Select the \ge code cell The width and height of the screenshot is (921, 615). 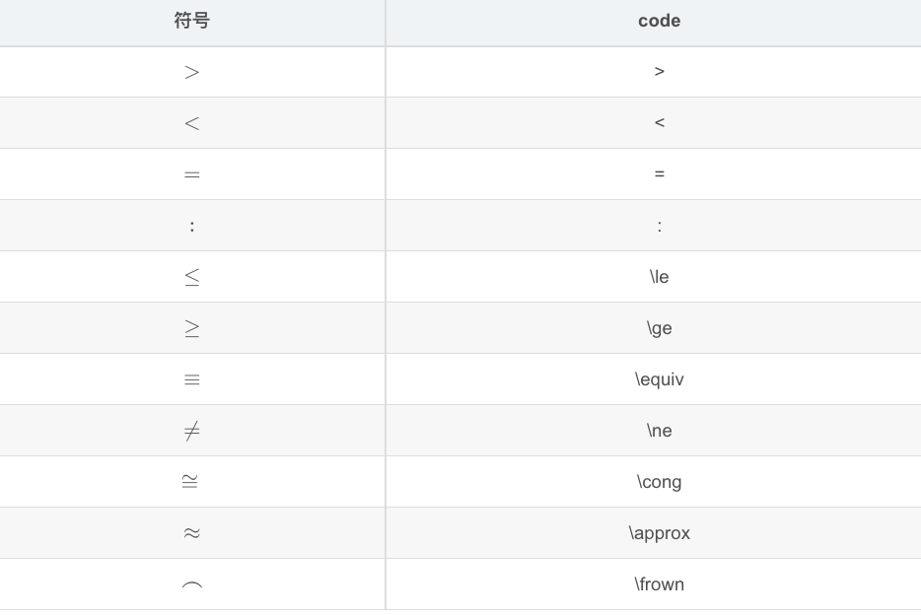659,328
